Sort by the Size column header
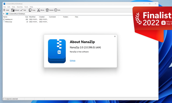 (x=24, y=17)
